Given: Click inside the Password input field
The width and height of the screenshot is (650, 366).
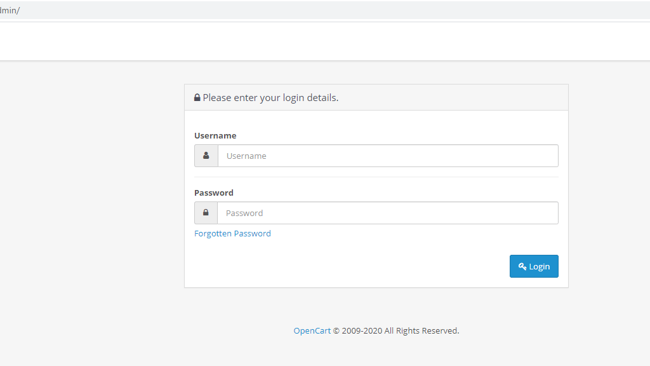Looking at the screenshot, I should [x=387, y=212].
